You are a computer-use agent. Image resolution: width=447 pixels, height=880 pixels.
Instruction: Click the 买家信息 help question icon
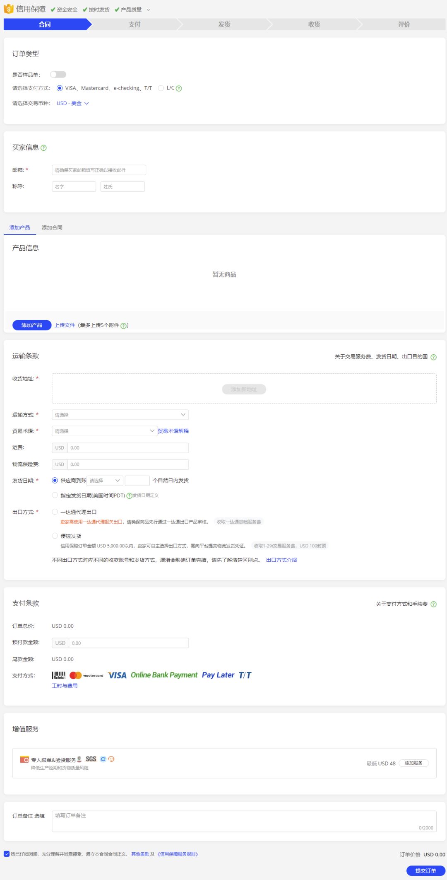pos(44,148)
